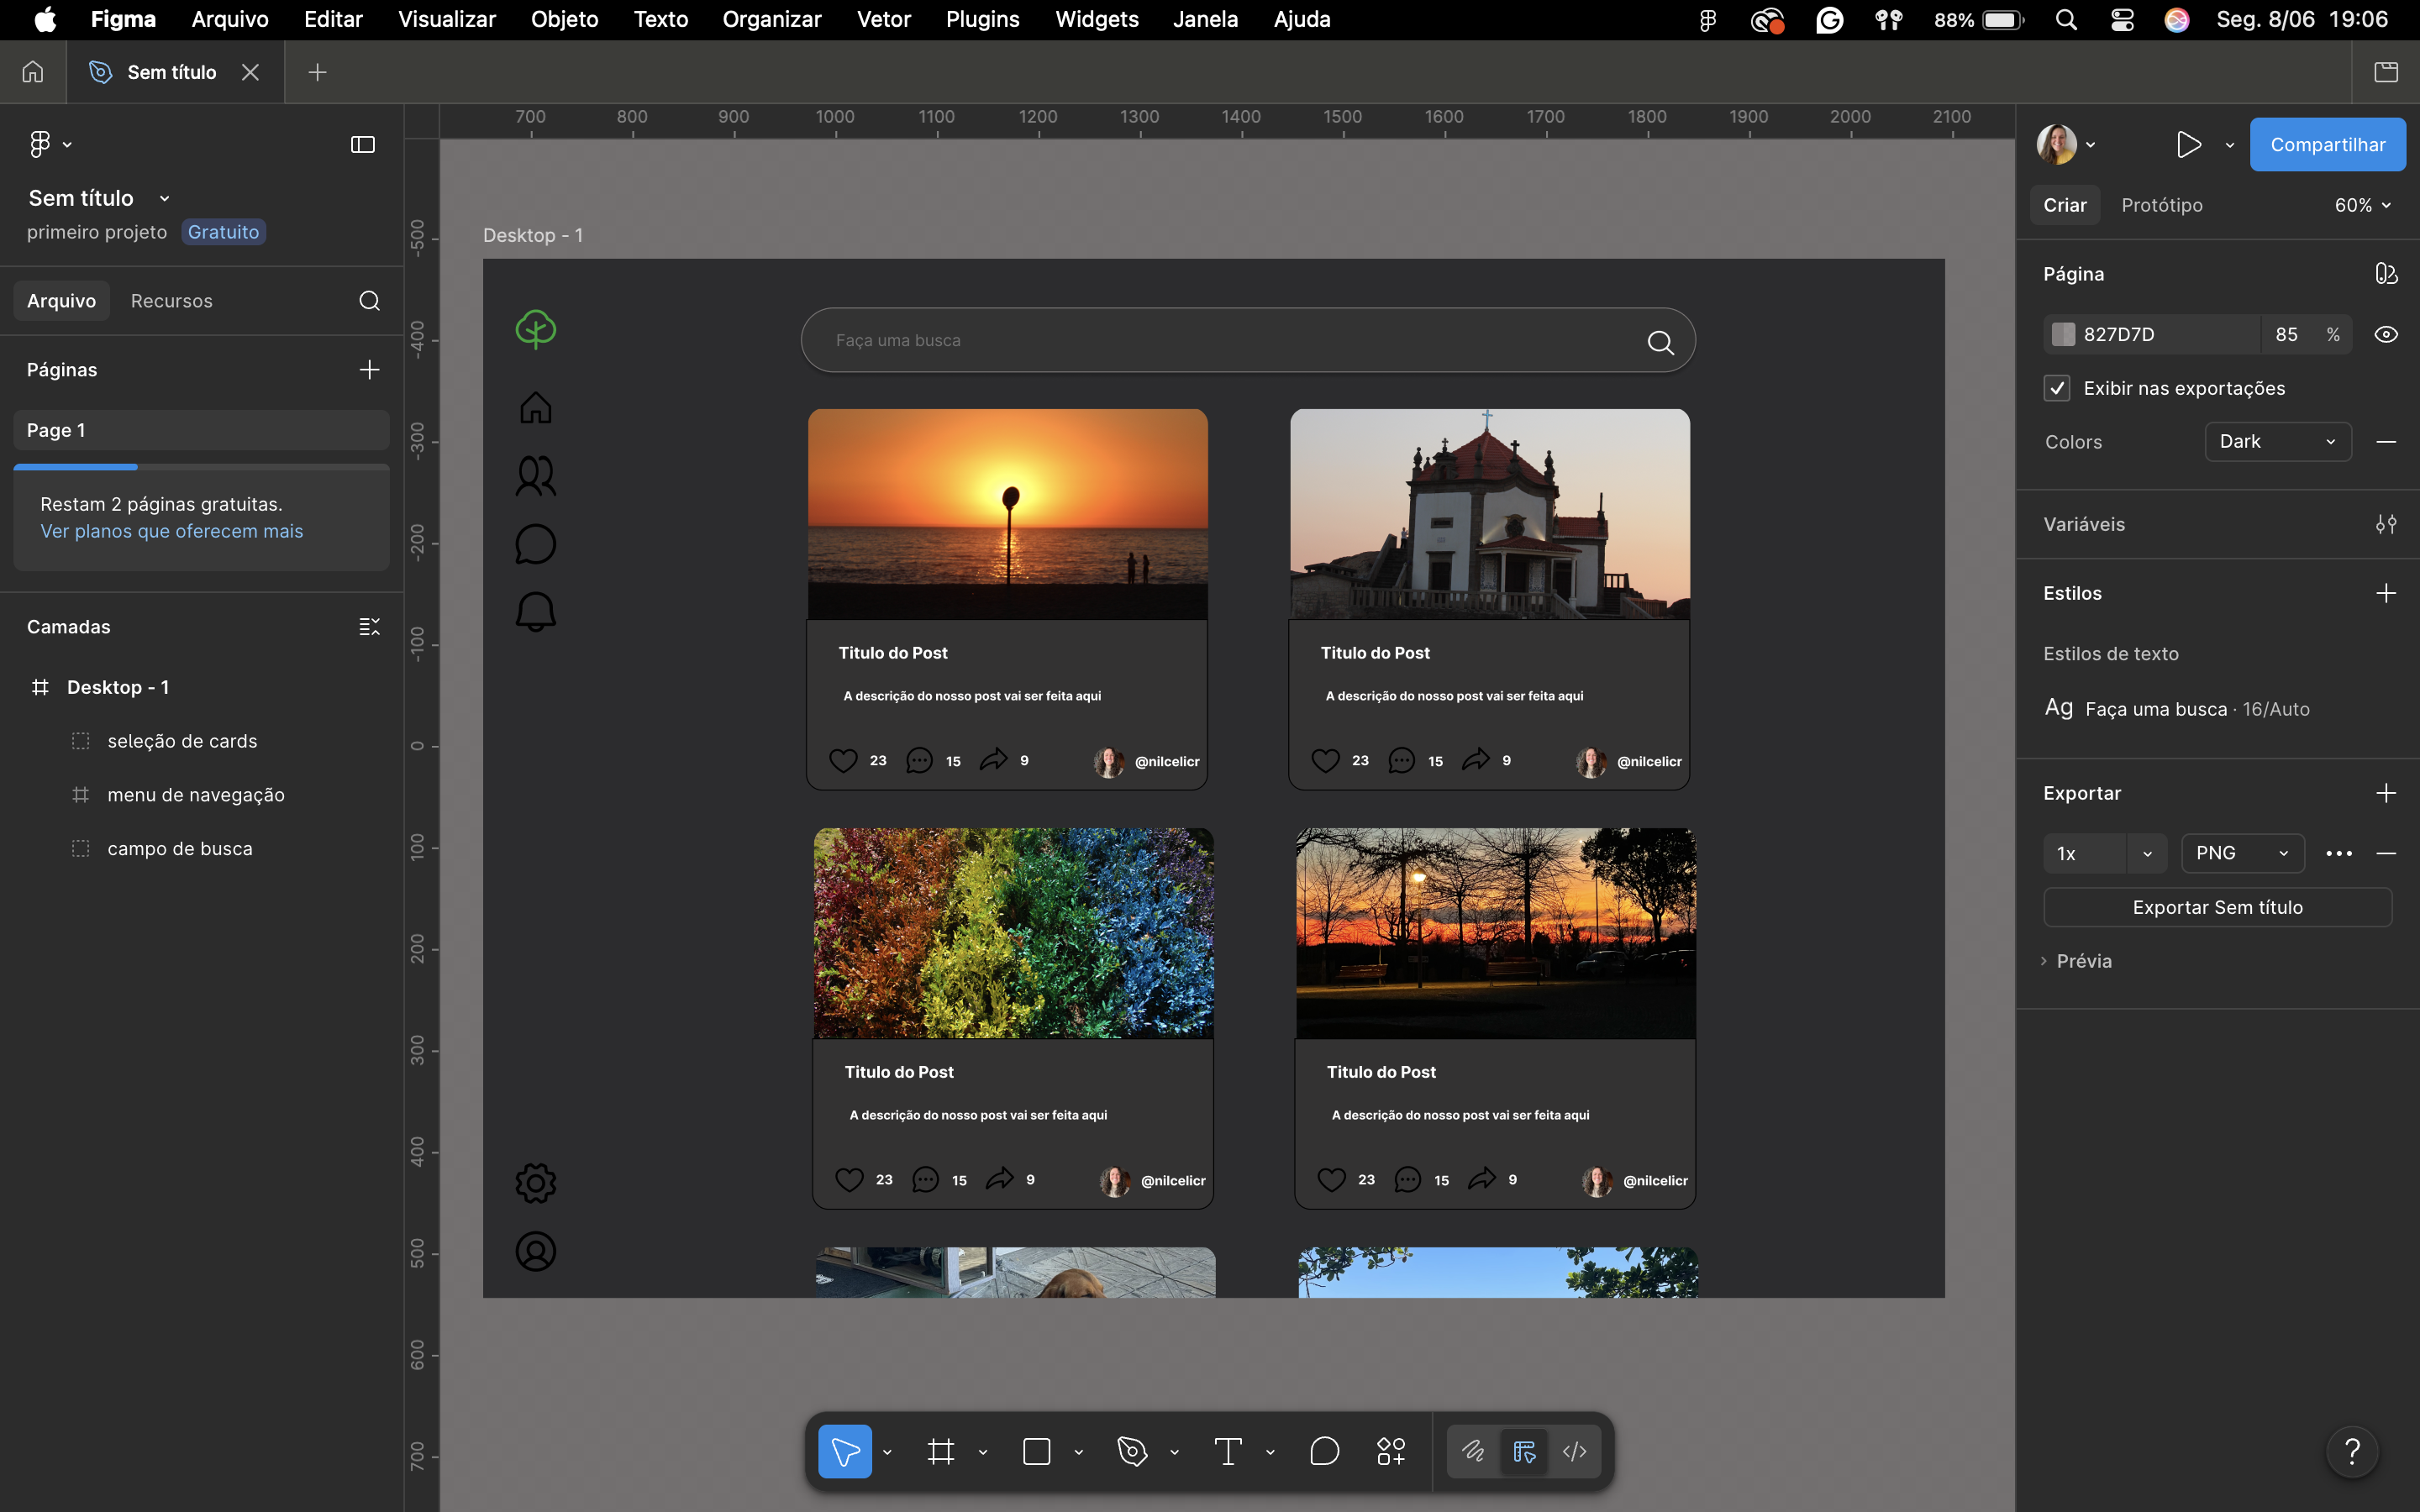2420x1512 pixels.
Task: Open the user avatar account dropdown
Action: click(2066, 145)
